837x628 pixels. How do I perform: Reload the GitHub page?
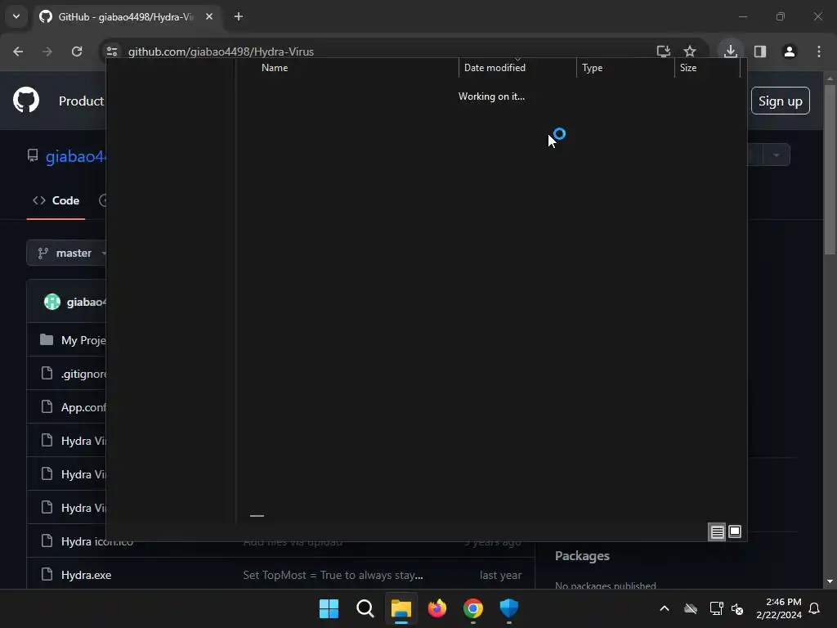click(x=77, y=52)
